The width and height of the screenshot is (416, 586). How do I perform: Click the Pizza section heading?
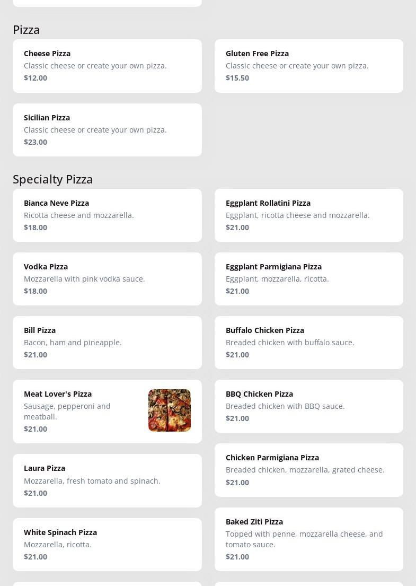(x=26, y=30)
